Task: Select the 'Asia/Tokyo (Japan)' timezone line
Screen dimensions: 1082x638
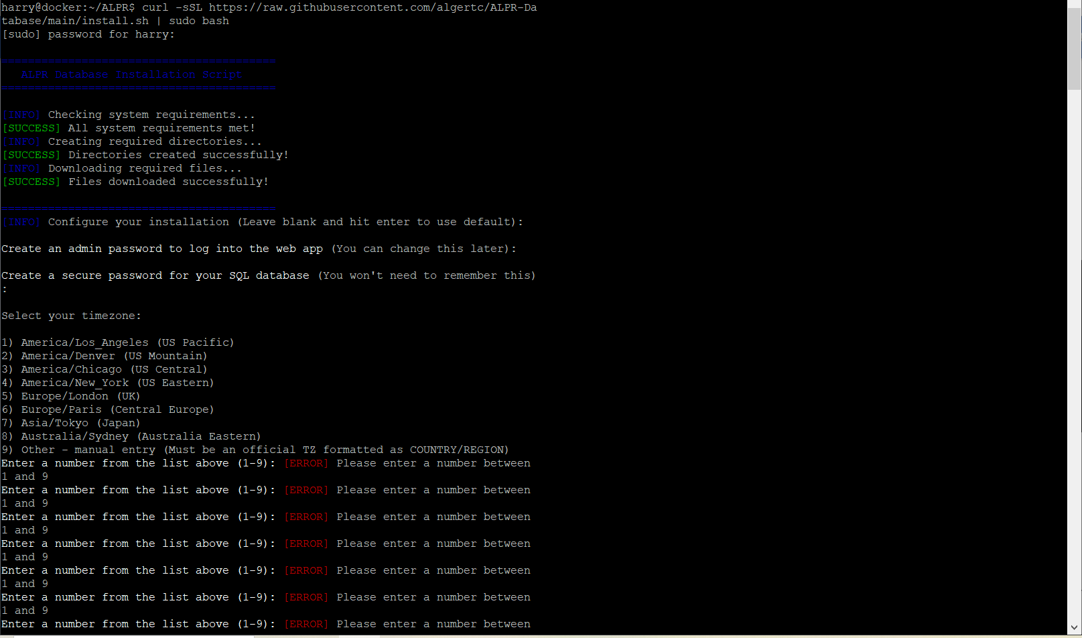Action: pos(80,423)
